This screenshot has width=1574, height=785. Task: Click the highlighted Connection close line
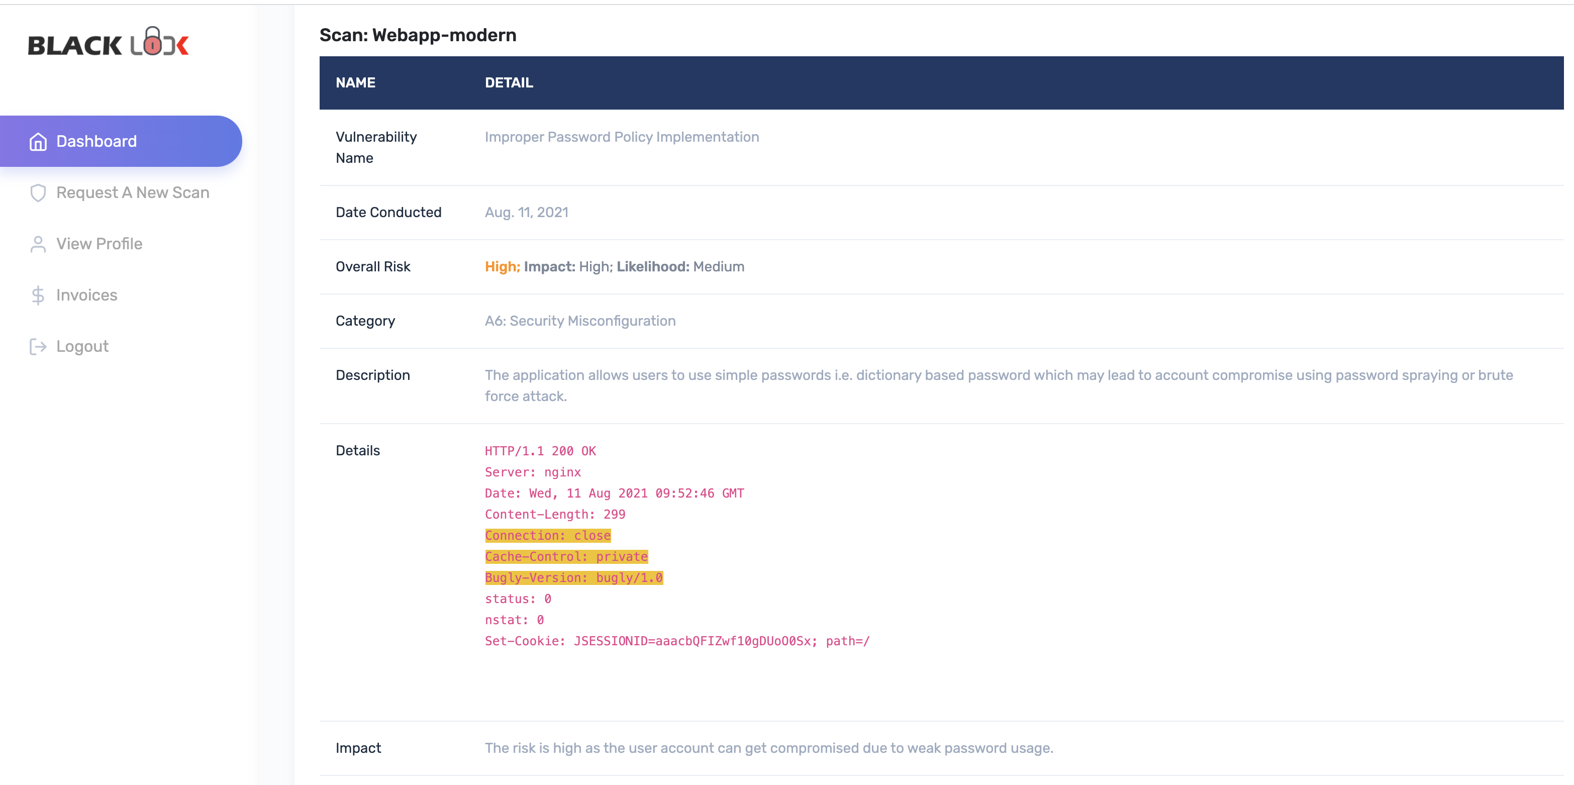[547, 535]
